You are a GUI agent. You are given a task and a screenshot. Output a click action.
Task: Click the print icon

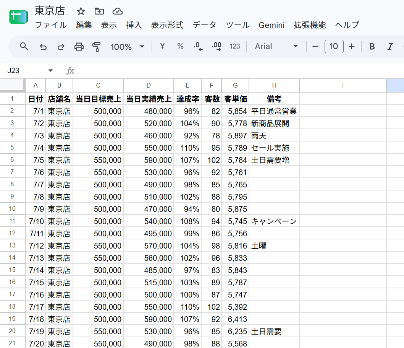pos(79,47)
